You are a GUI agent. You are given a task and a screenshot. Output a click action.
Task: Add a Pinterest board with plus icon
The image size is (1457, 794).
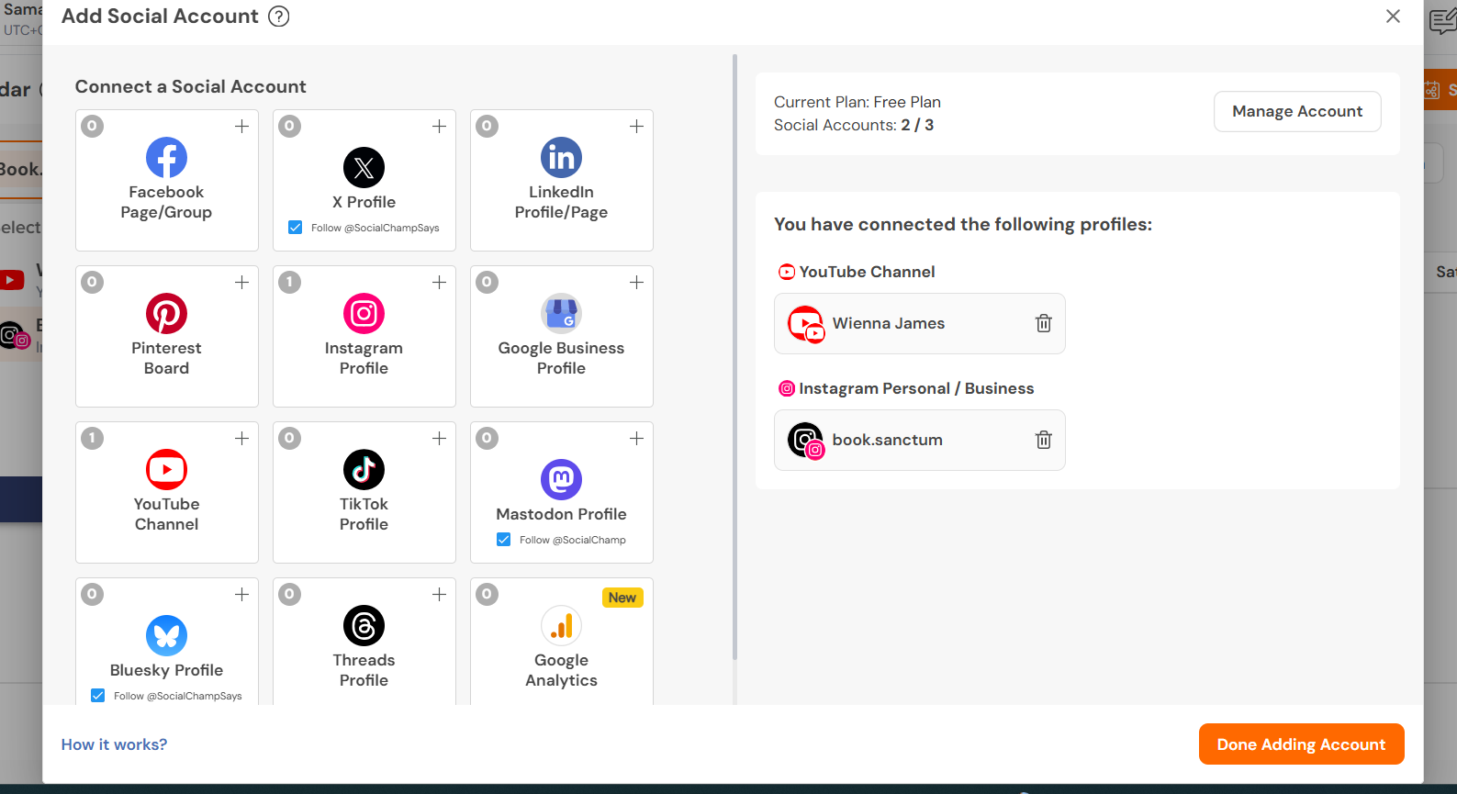click(x=241, y=283)
